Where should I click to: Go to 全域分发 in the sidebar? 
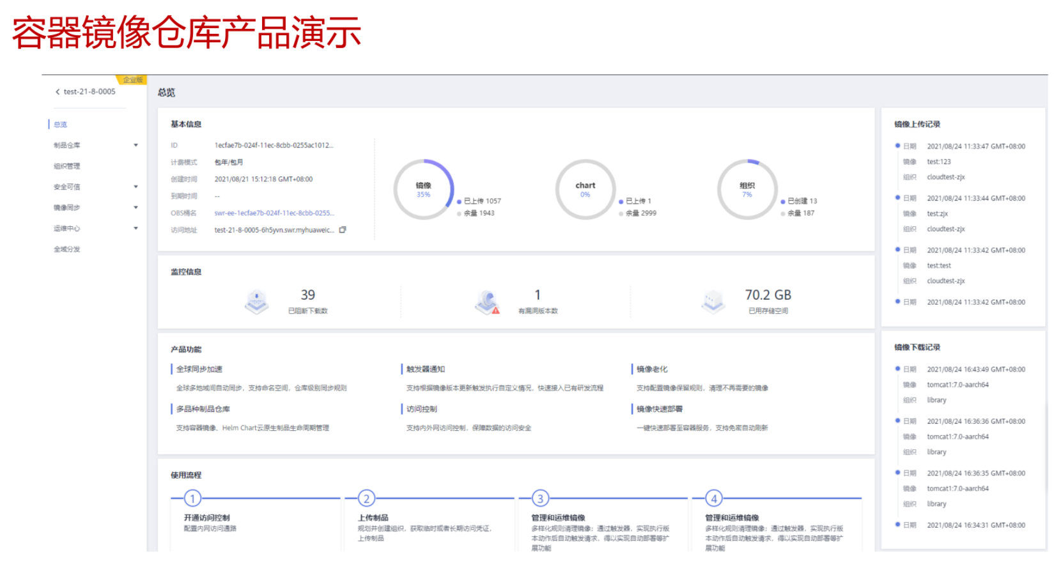tap(67, 249)
